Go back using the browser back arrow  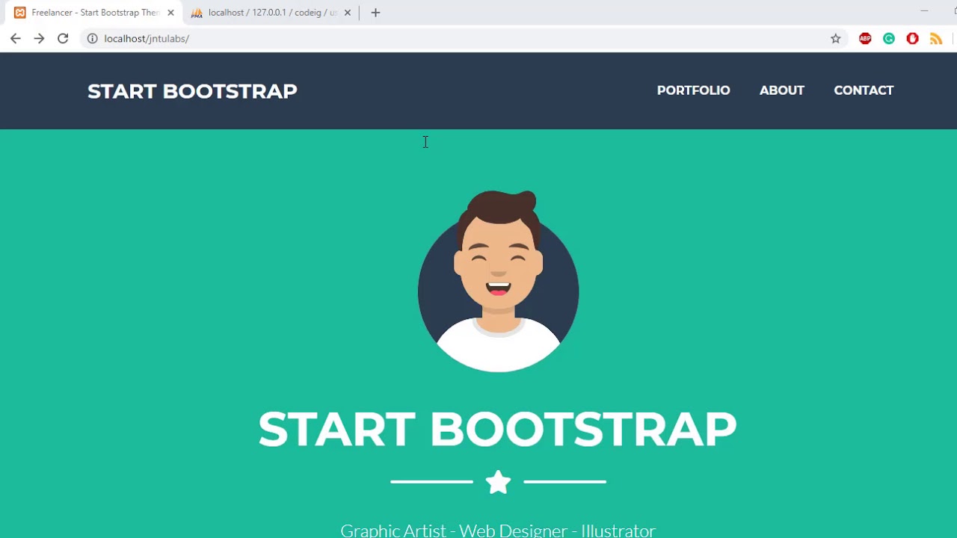pos(16,39)
